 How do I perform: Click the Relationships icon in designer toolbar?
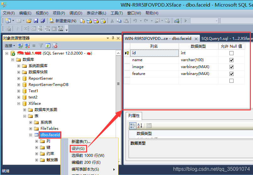point(26,29)
